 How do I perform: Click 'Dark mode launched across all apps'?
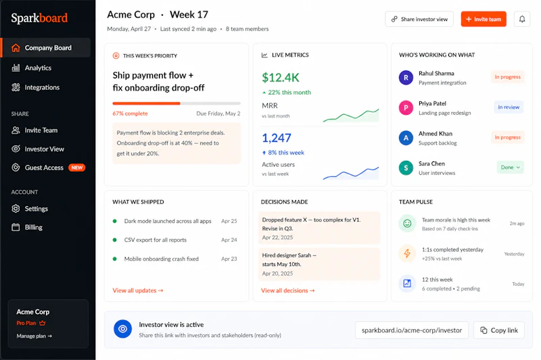click(x=168, y=221)
